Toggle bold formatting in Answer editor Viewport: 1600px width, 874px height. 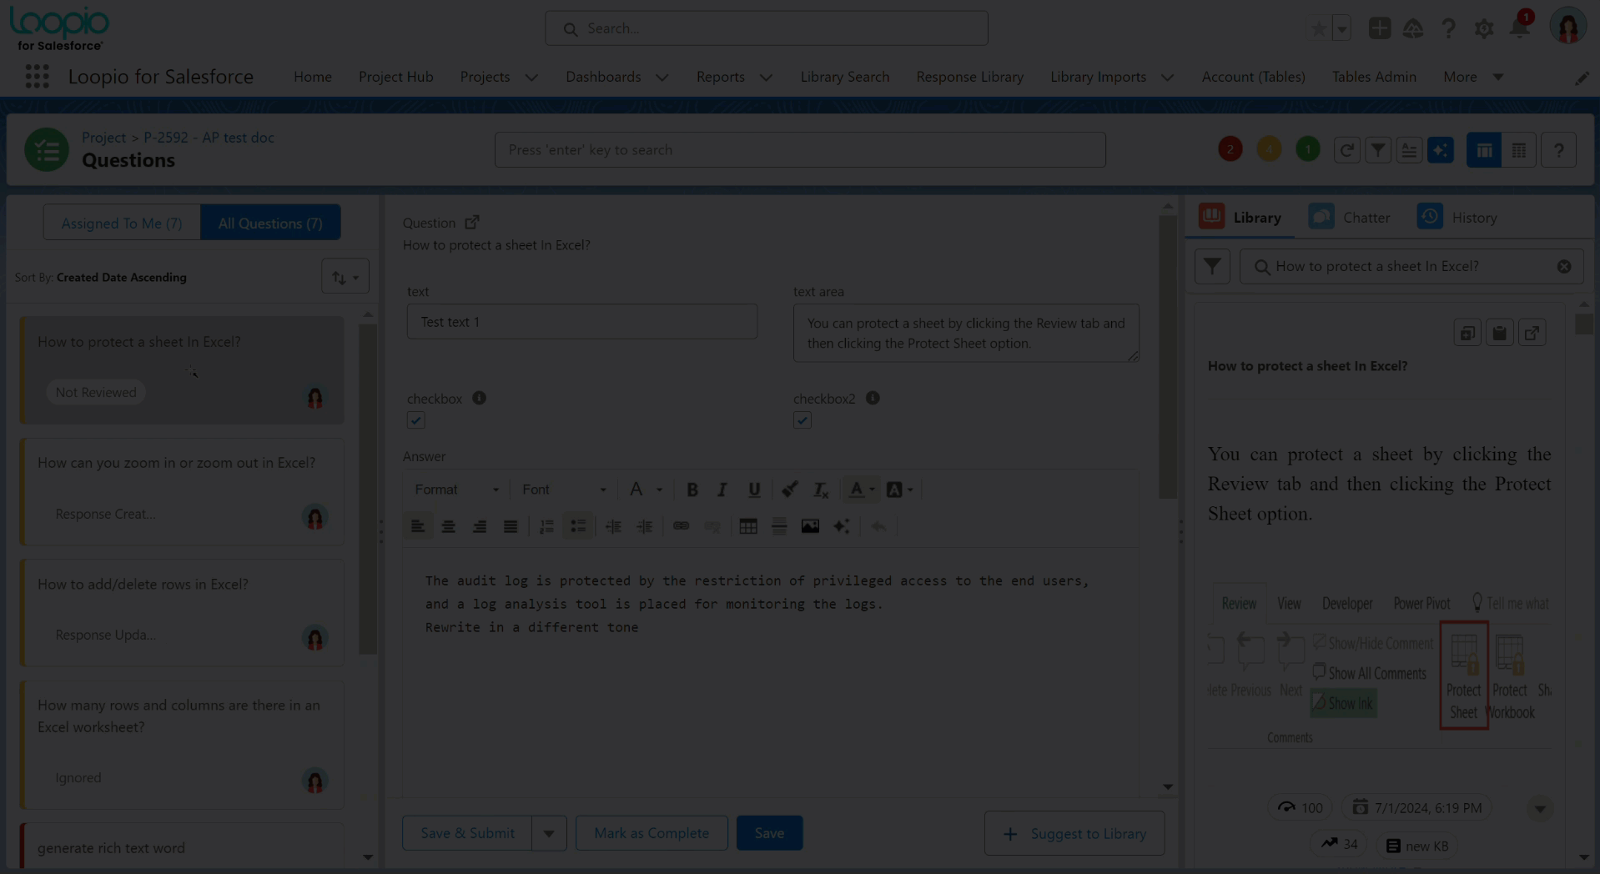pos(692,490)
